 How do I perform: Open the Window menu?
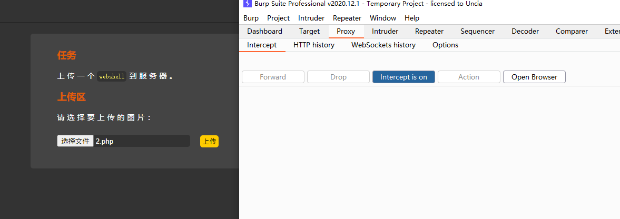click(383, 18)
